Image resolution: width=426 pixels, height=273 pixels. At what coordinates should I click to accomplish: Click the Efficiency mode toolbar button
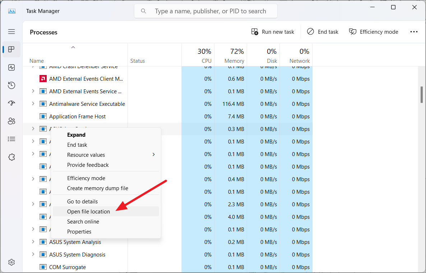(x=374, y=32)
